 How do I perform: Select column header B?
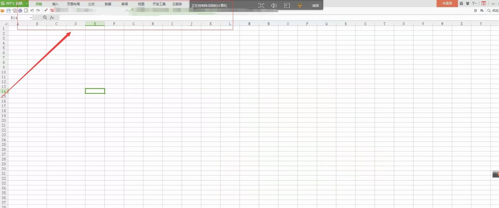(x=37, y=24)
